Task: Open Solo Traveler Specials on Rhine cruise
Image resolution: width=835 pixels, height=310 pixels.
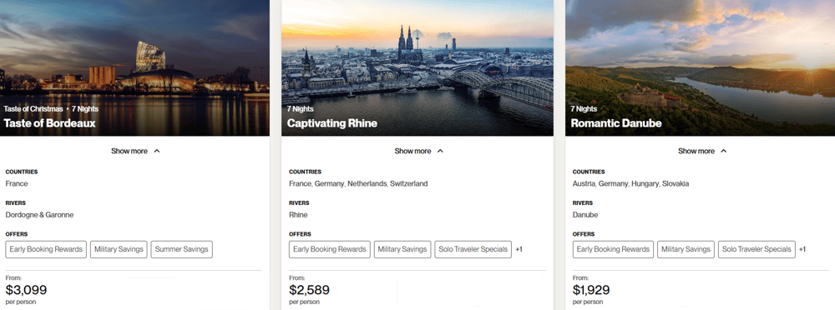Action: click(x=473, y=249)
